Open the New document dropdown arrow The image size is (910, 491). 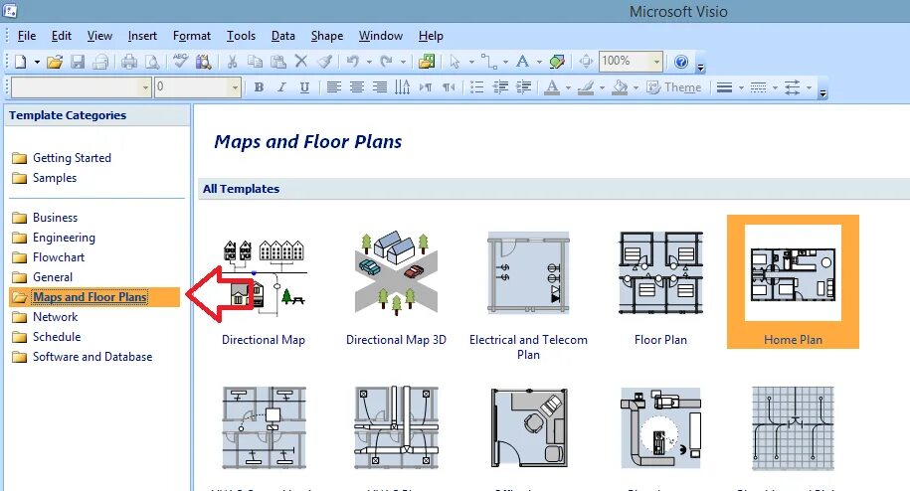click(x=37, y=62)
